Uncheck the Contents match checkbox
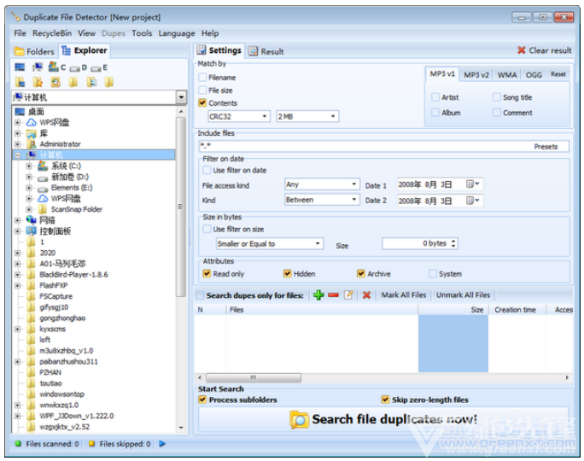584x461 pixels. click(202, 102)
